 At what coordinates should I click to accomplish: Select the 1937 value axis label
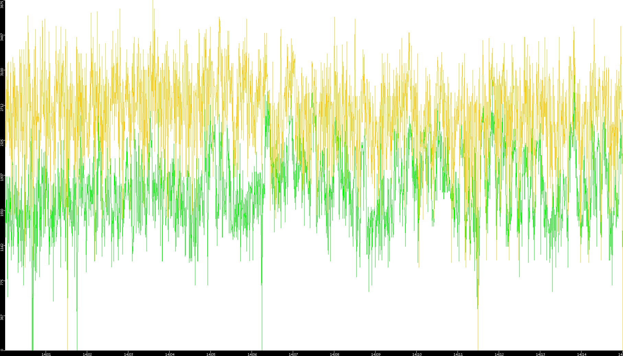click(2, 177)
